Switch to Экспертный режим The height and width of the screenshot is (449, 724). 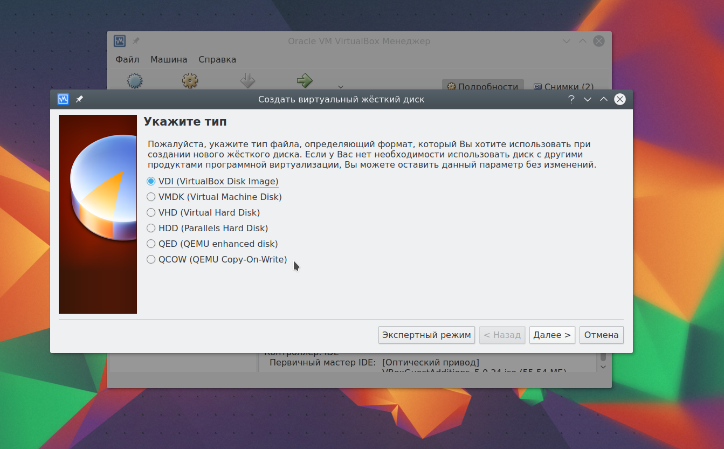coord(426,335)
